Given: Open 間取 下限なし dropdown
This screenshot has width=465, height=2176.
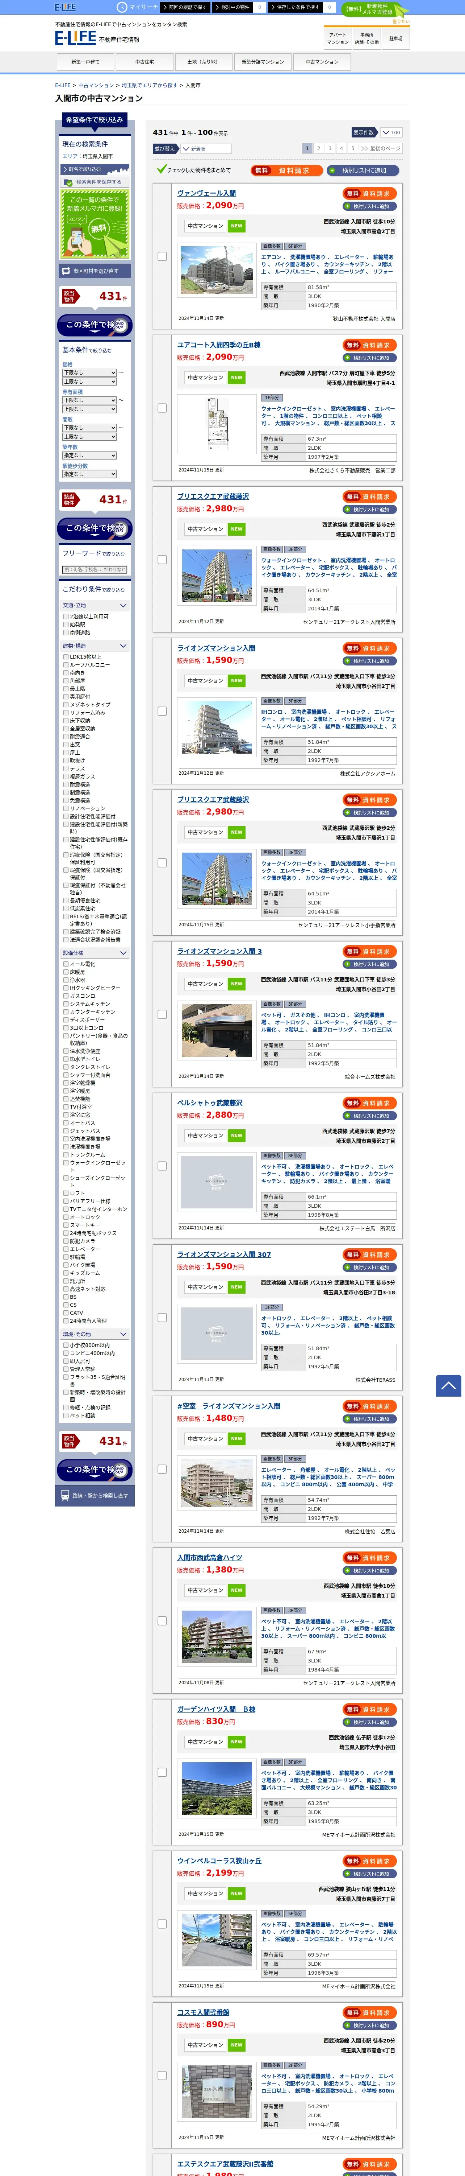Looking at the screenshot, I should point(89,428).
